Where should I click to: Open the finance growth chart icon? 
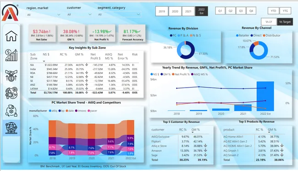[11, 55]
